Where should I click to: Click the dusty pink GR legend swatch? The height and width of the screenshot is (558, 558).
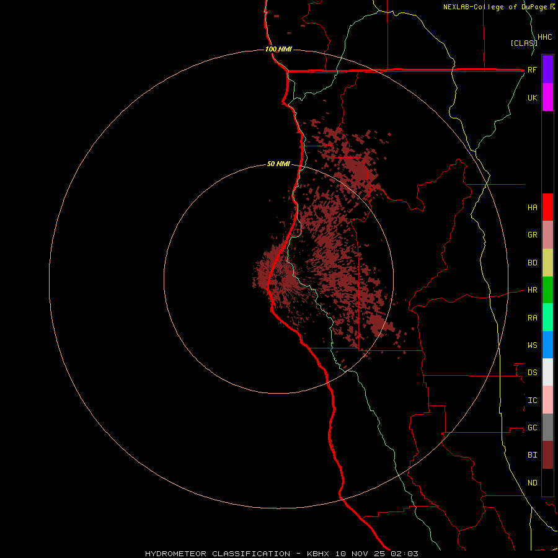coord(547,235)
